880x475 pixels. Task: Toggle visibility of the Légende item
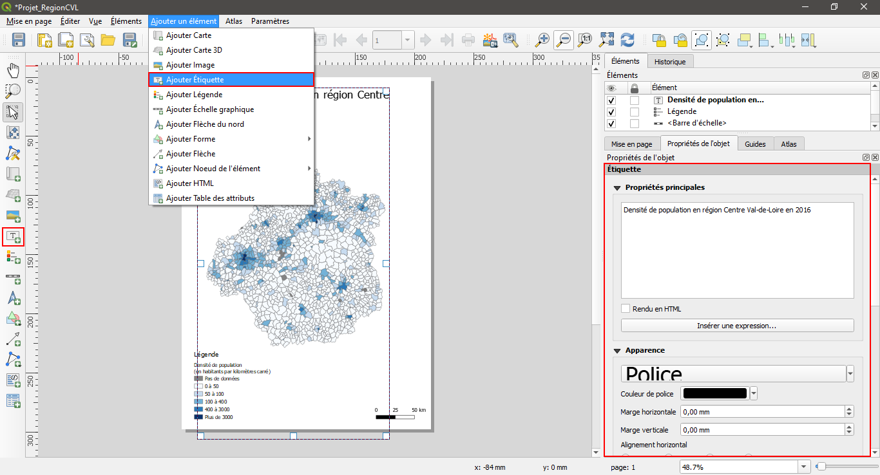tap(611, 112)
